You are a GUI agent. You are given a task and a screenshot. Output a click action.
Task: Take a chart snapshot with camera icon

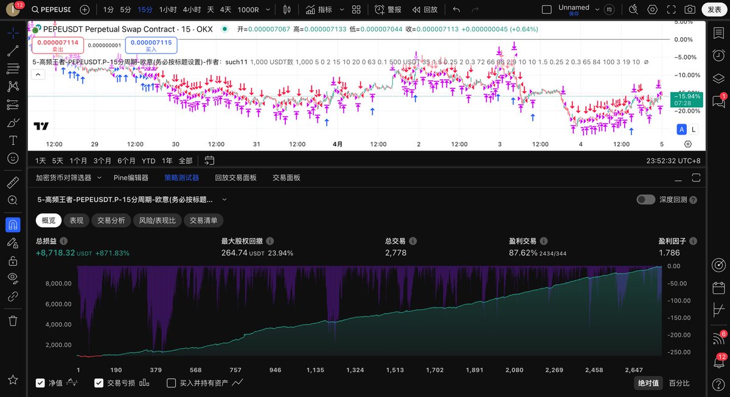[690, 10]
